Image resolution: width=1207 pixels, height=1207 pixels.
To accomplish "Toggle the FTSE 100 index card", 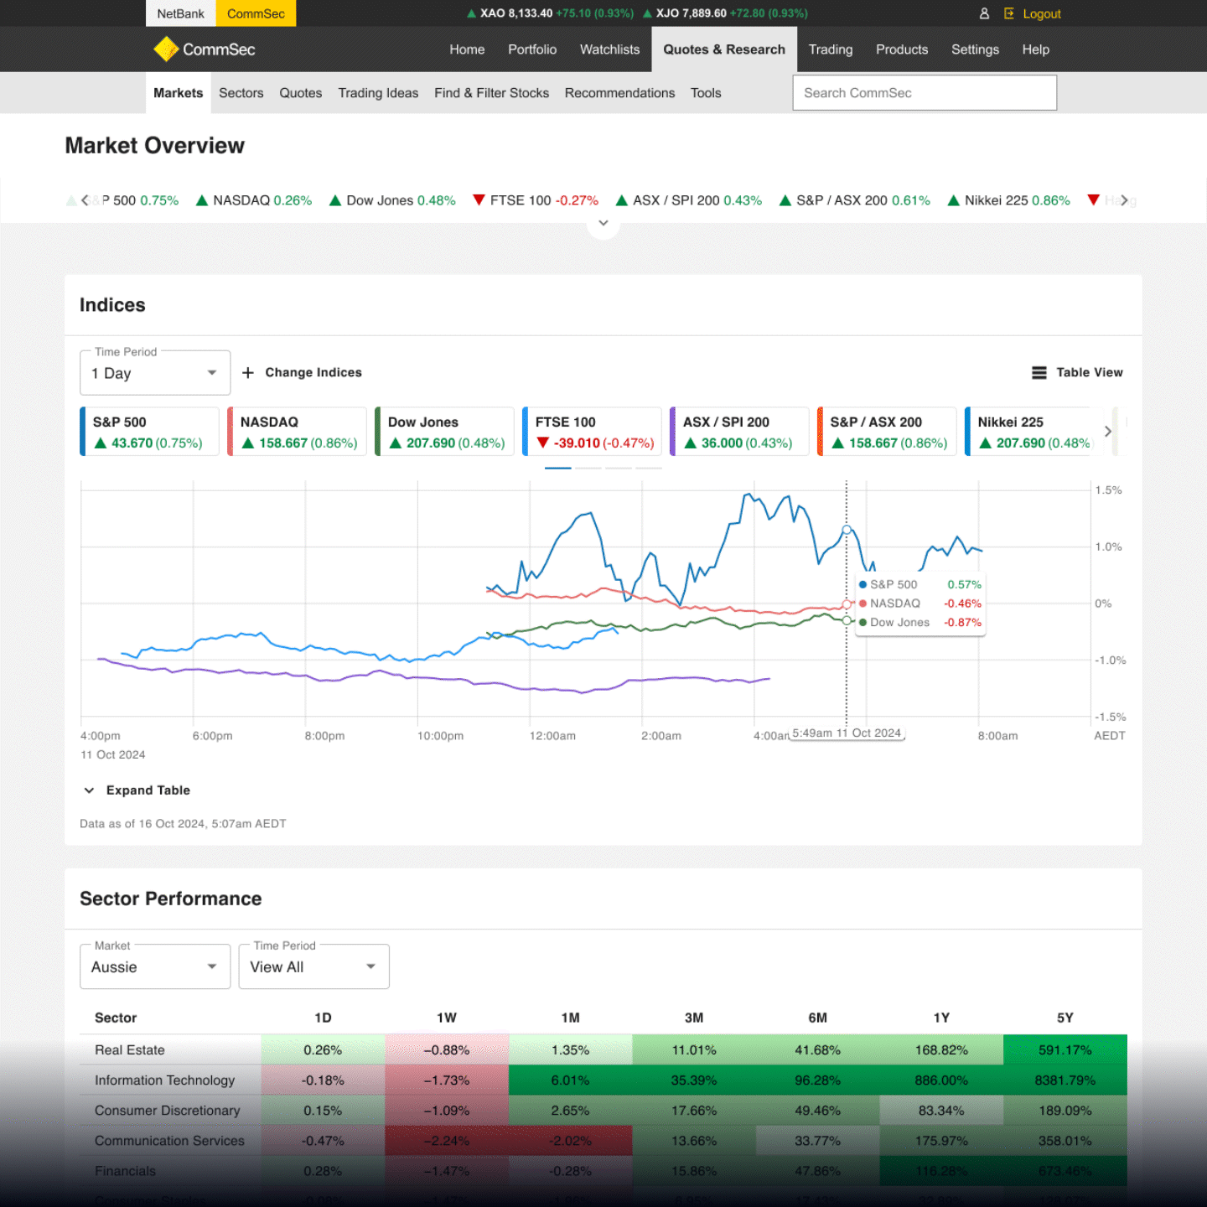I will coord(593,432).
